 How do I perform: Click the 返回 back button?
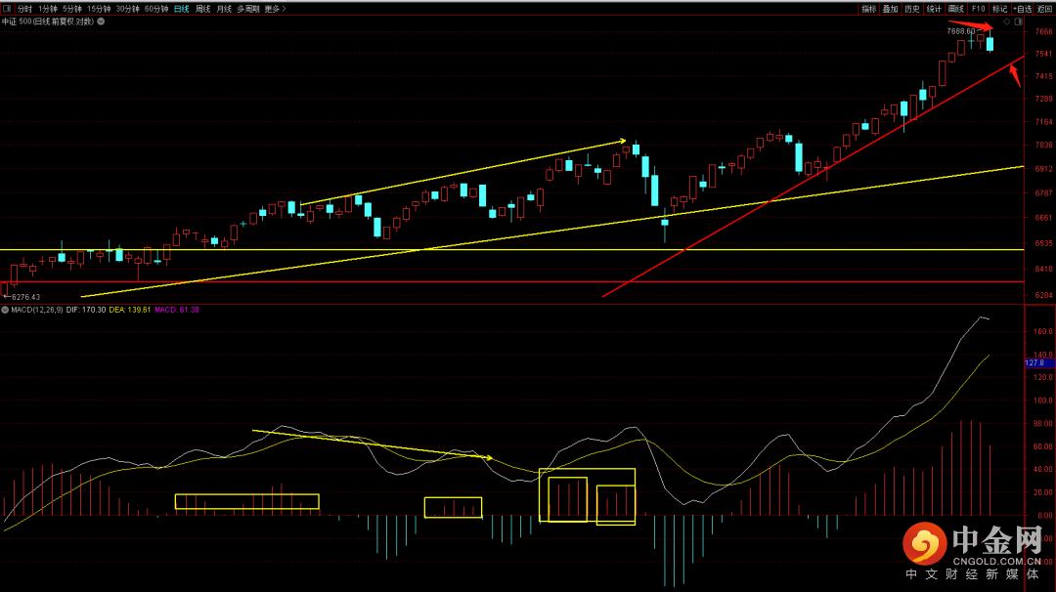point(1044,9)
